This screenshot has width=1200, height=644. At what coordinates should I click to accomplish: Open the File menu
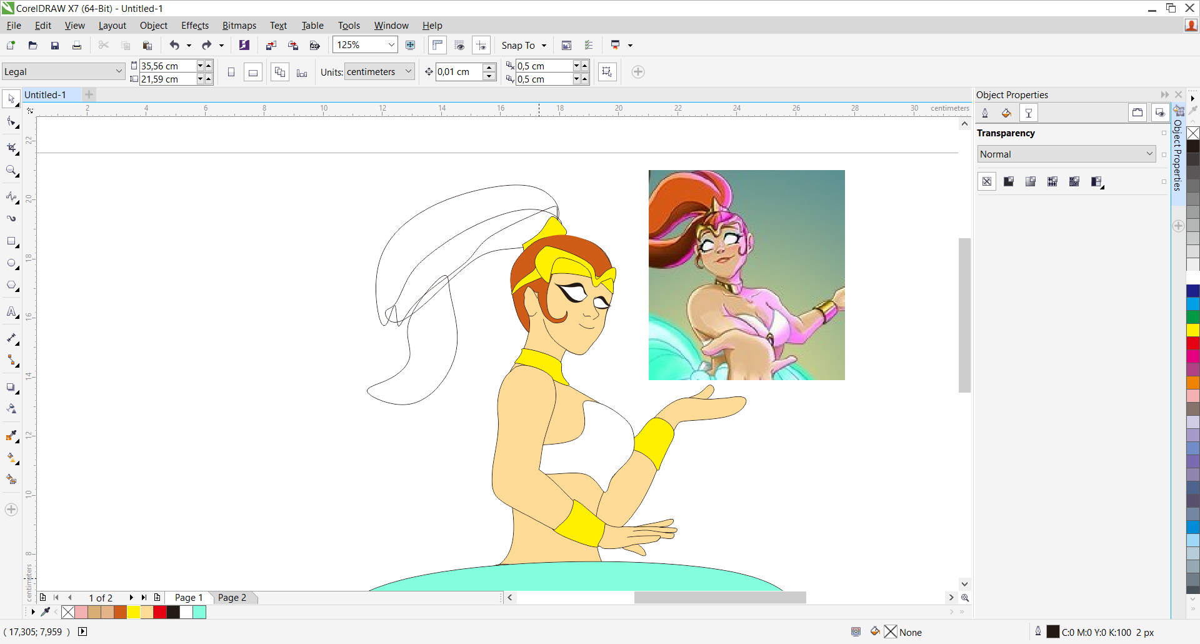point(14,25)
